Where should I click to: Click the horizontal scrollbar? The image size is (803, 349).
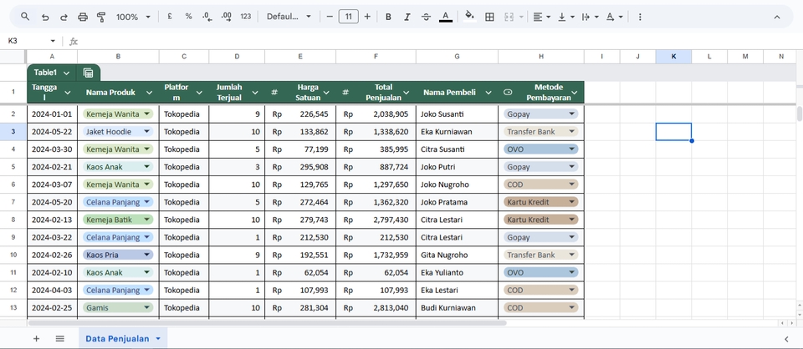point(268,323)
